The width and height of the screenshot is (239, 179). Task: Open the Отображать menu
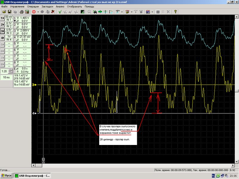click(x=74, y=7)
